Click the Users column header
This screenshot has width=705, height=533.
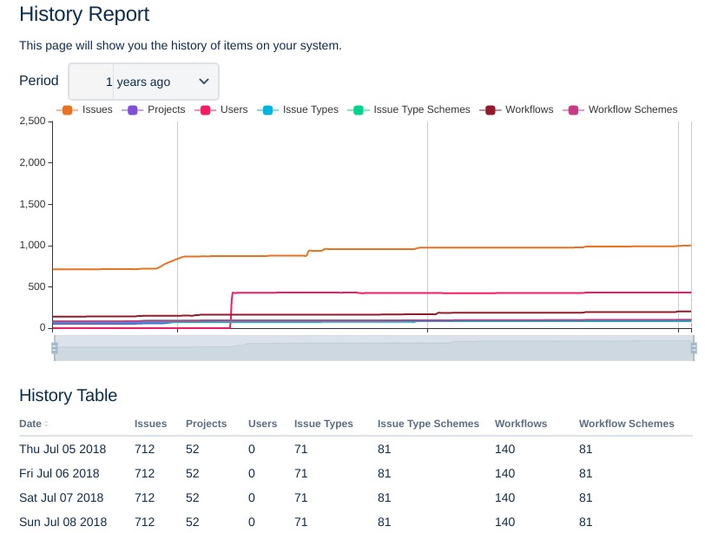click(262, 424)
